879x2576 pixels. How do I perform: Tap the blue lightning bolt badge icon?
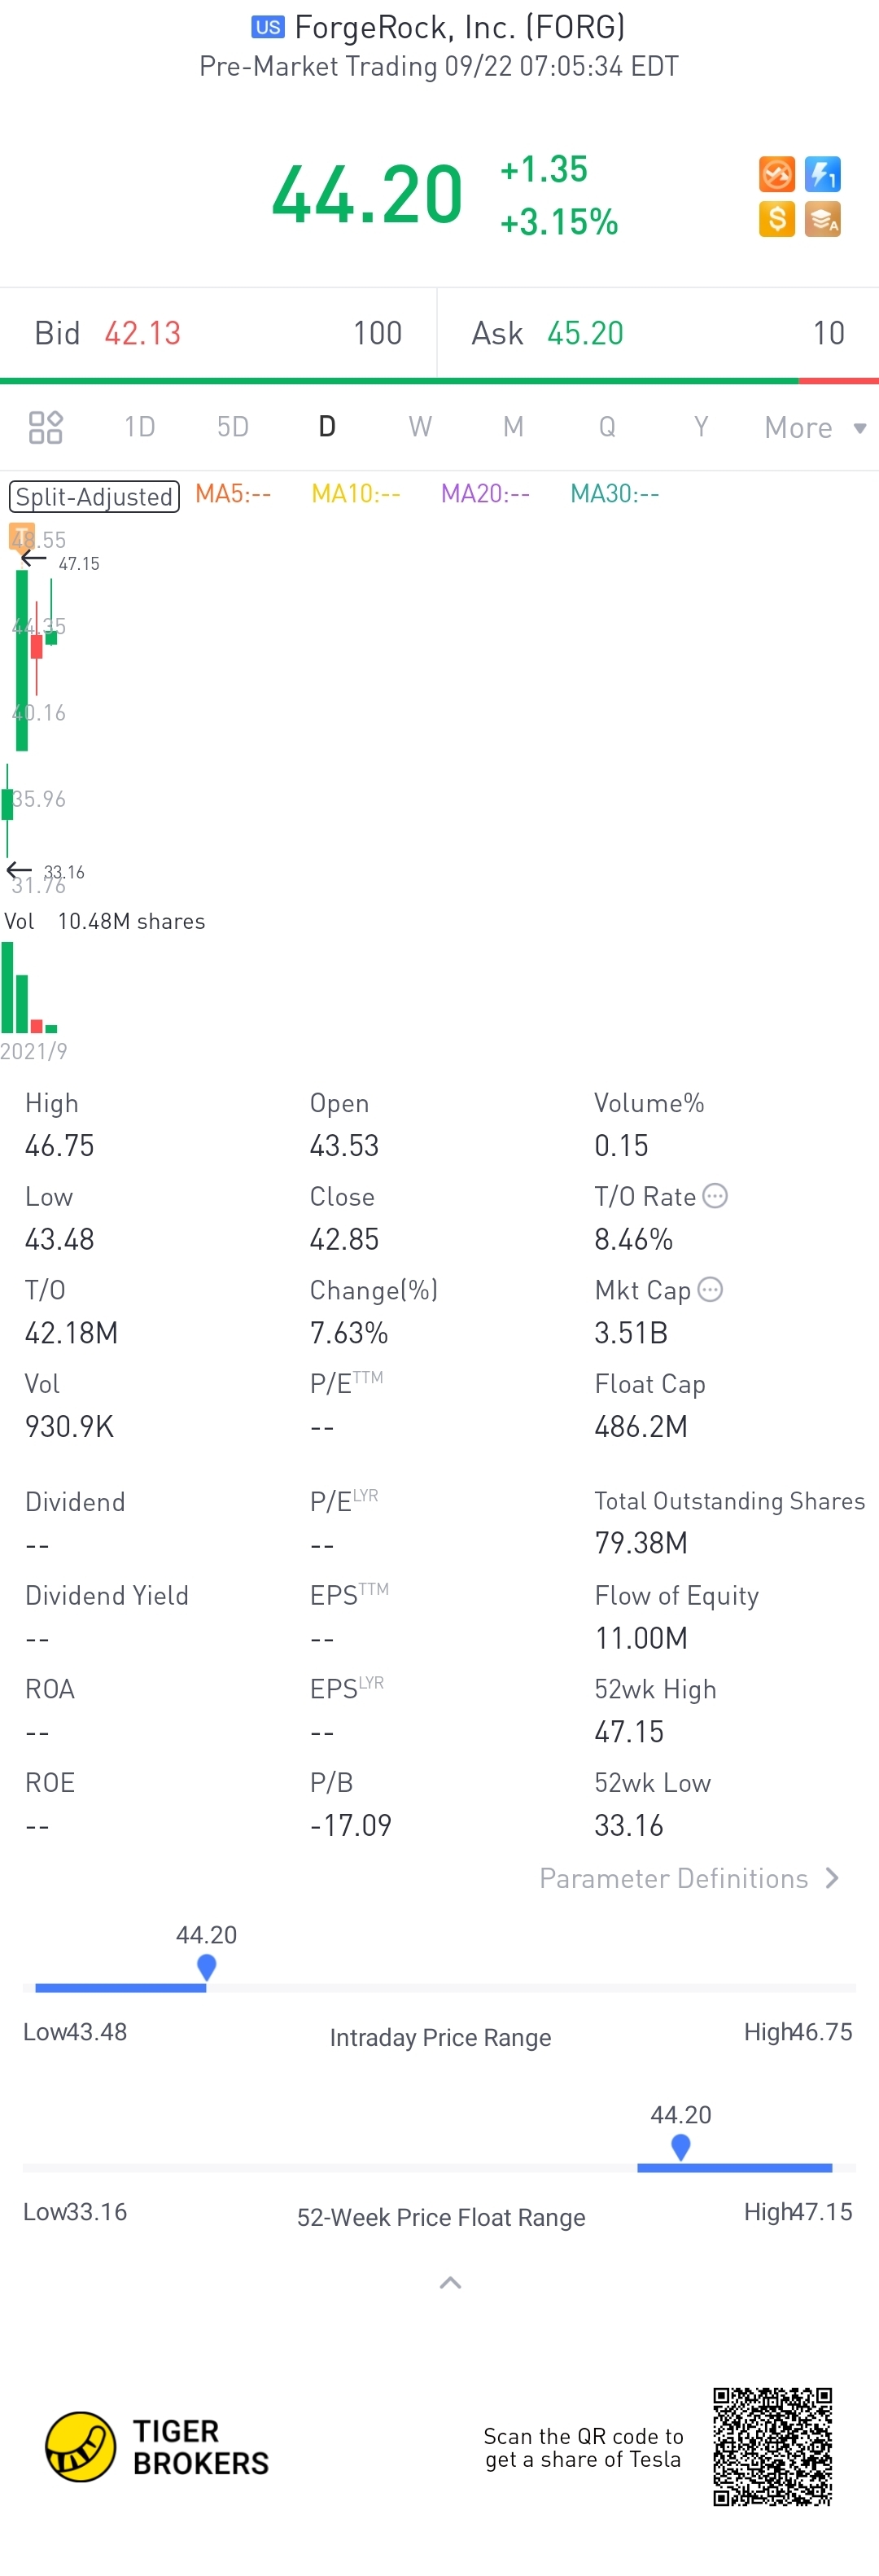(x=822, y=174)
